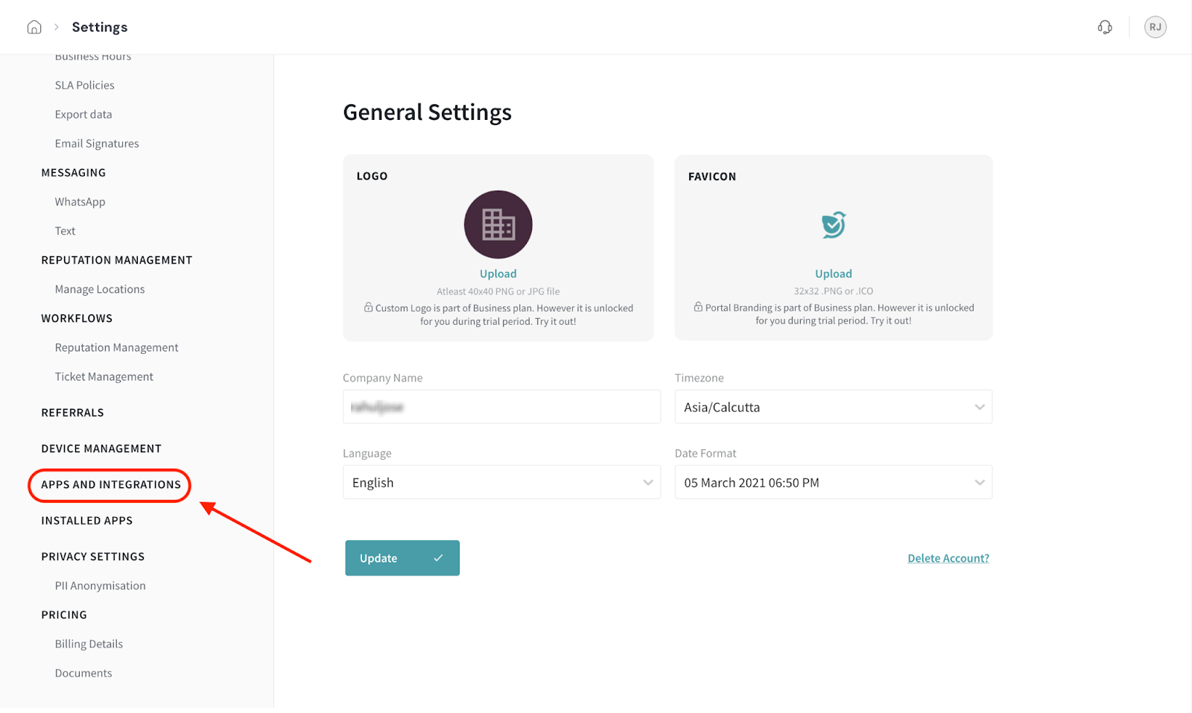This screenshot has width=1192, height=713.
Task: Expand the Timezone dropdown
Action: (833, 408)
